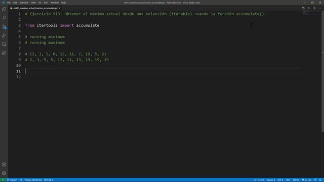Viewport: 324px width, 182px height.
Task: Click the open changes compare icon
Action: (303, 8)
